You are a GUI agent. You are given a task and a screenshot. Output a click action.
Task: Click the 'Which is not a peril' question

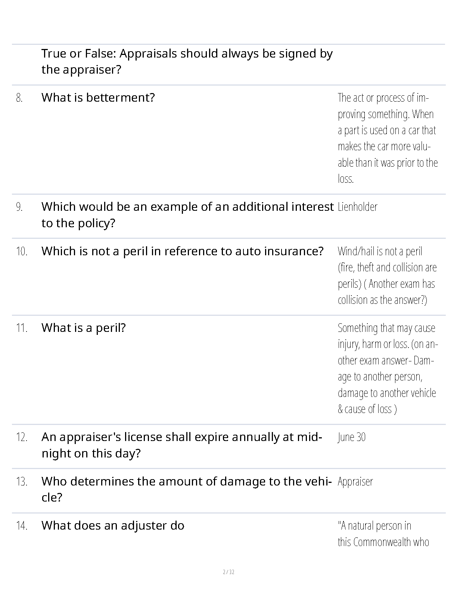182,251
